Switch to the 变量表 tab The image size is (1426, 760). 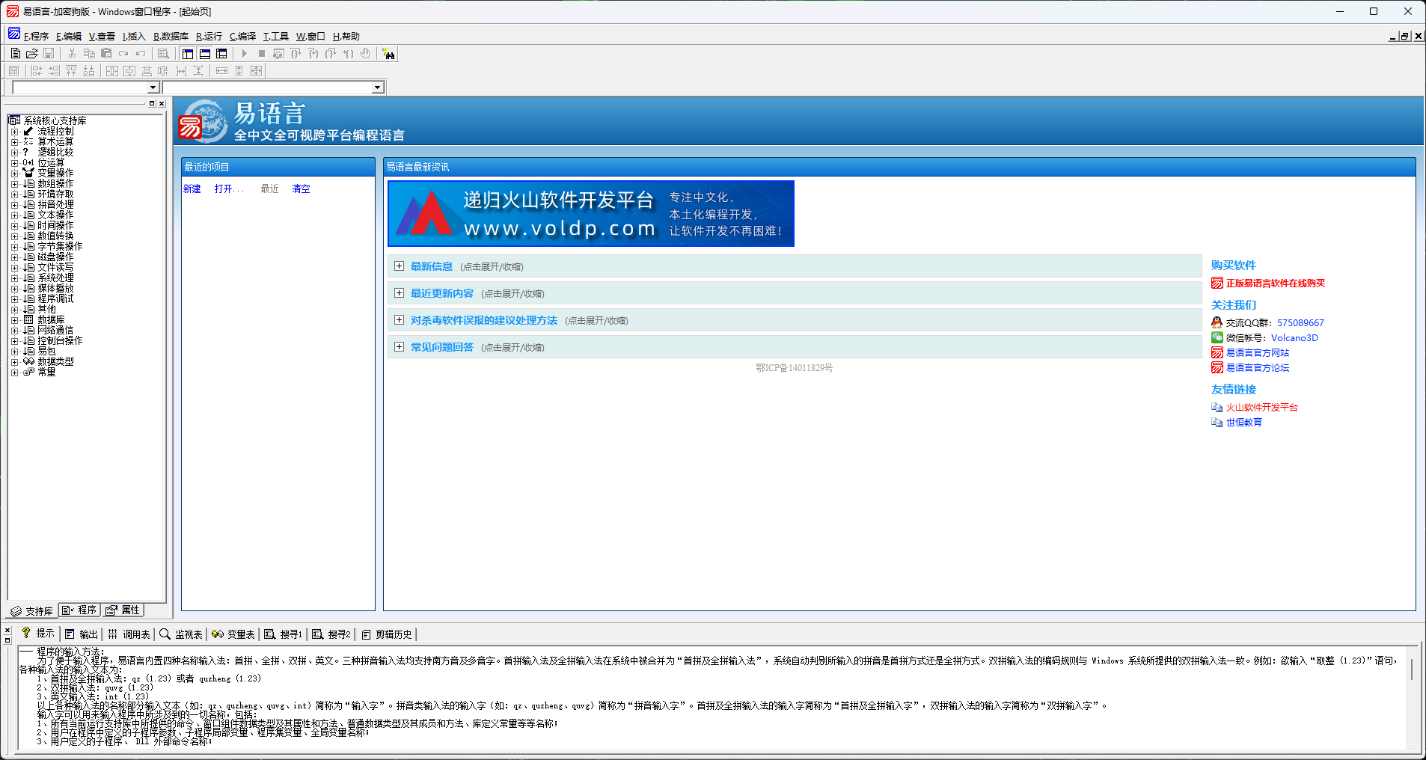(x=233, y=634)
